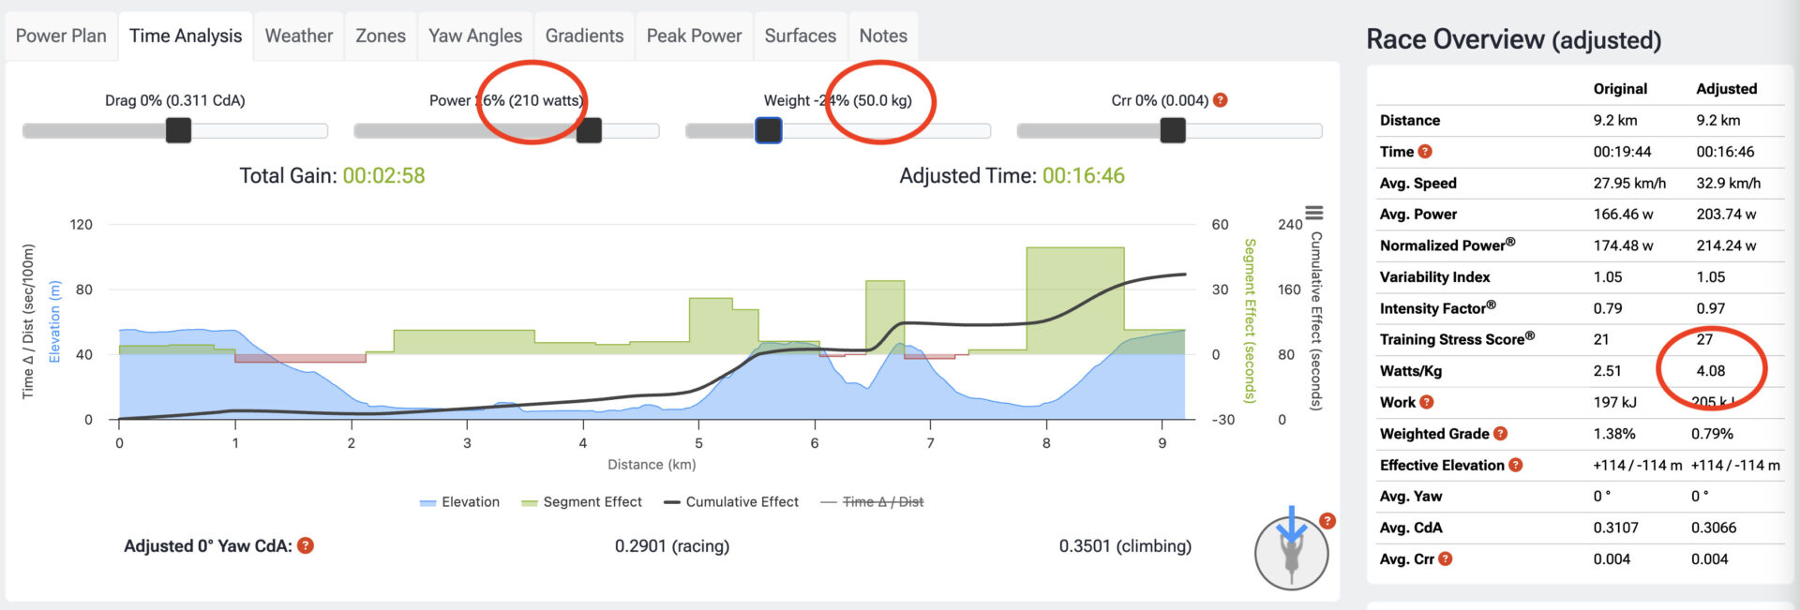Hide the Segment Effect series in legend
Image resolution: width=1800 pixels, height=610 pixels.
[581, 502]
